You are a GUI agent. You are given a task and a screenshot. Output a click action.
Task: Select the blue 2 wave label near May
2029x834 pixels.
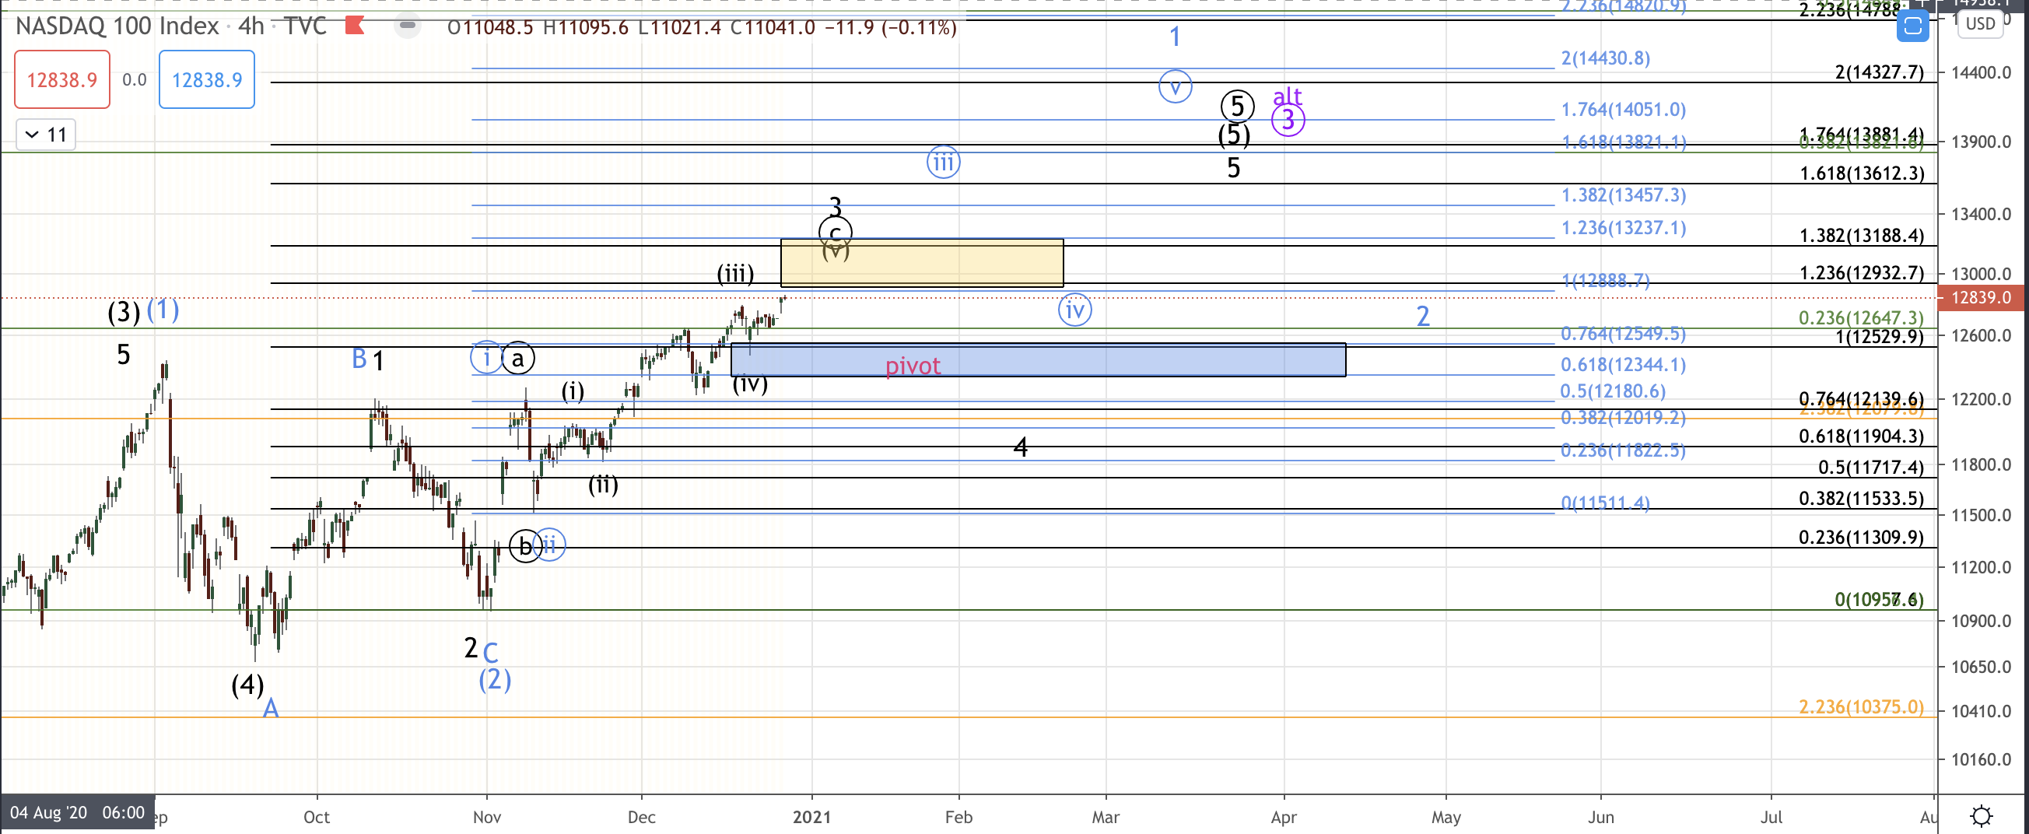(x=1422, y=317)
